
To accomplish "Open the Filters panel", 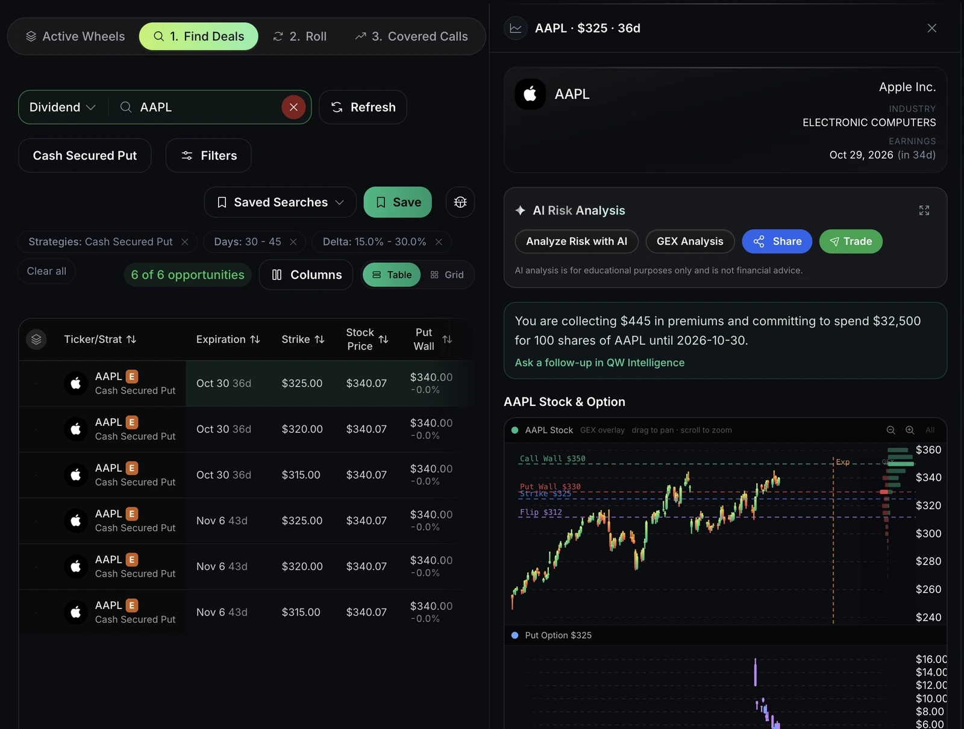I will click(208, 155).
